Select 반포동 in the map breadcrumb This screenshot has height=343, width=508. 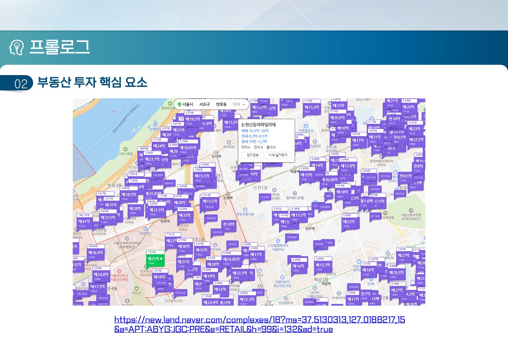[x=221, y=104]
